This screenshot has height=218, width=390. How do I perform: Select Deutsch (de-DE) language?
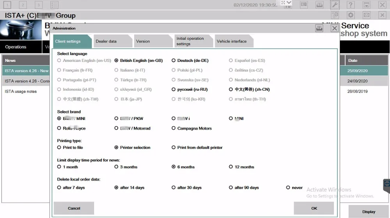pyautogui.click(x=190, y=60)
